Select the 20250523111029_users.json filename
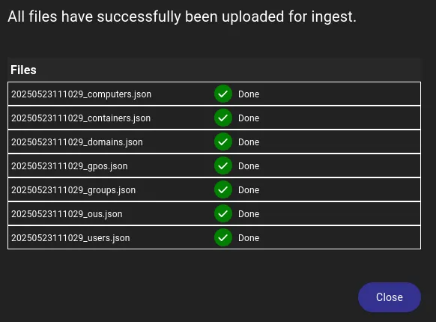This screenshot has height=322, width=436. (70, 237)
